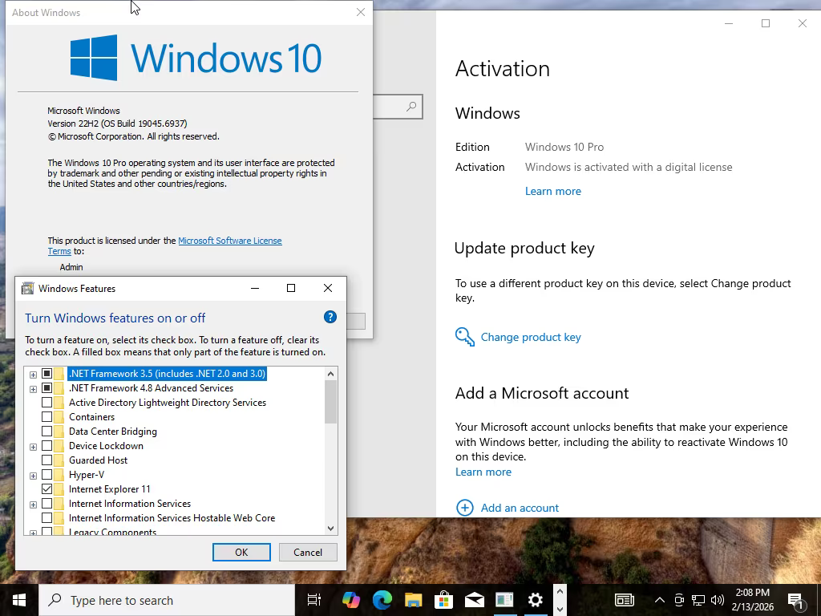Viewport: 821px width, 616px height.
Task: Uncheck Internet Explorer 11
Action: tap(47, 489)
